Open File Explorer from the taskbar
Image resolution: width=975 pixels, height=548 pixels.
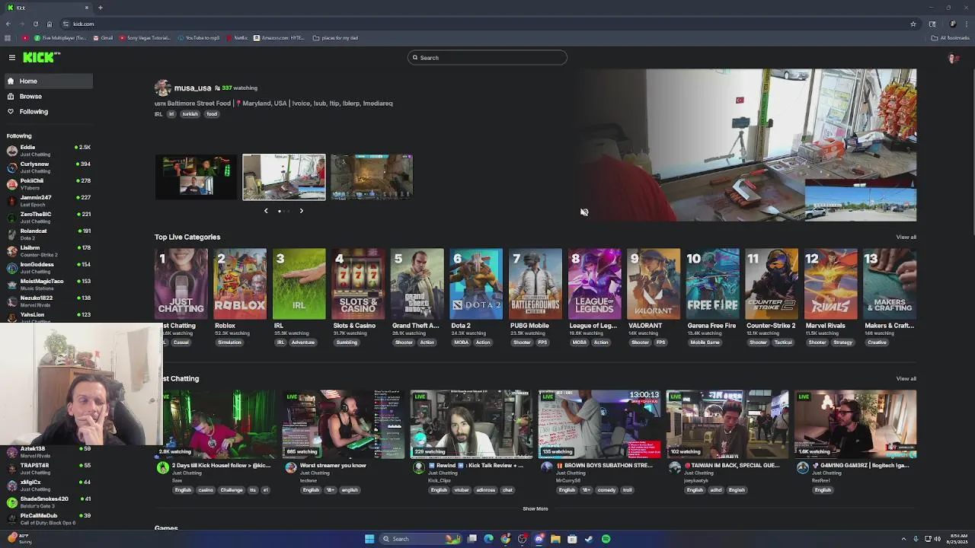pos(555,539)
